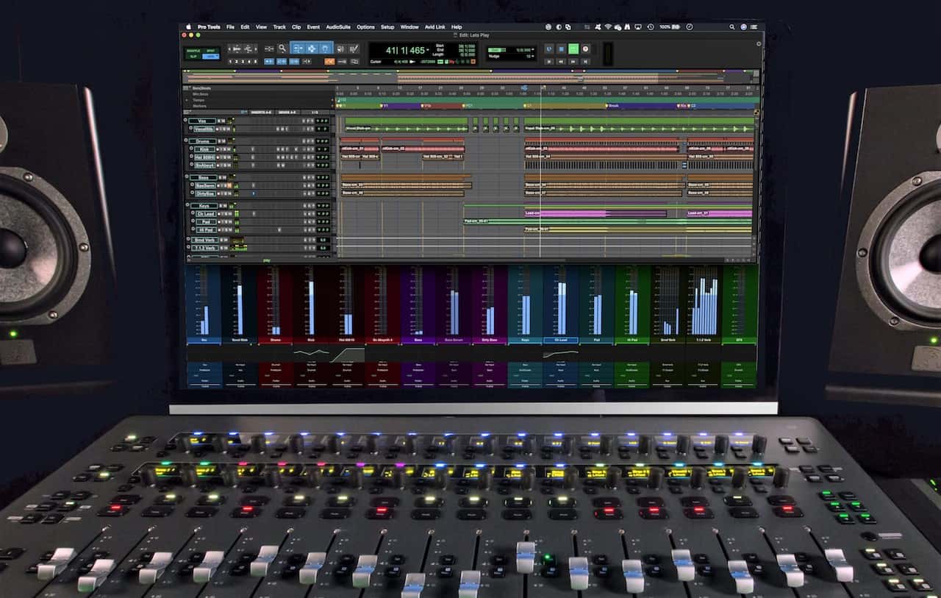Screen dimensions: 941x598
Task: Enable Slip edit mode
Action: point(193,56)
